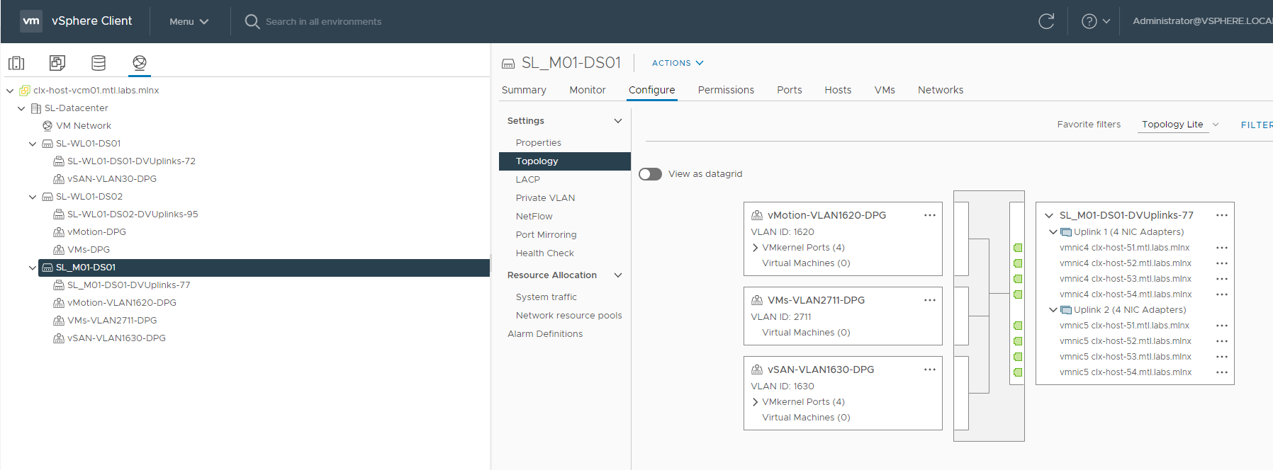Image resolution: width=1273 pixels, height=470 pixels.
Task: Click the Uplink 1 adapter group icon
Action: pos(1066,232)
